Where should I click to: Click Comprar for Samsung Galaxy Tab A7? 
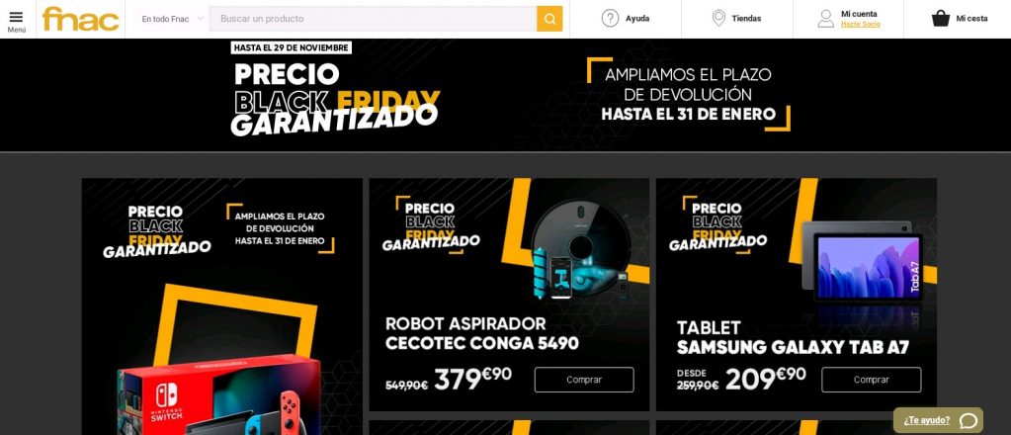pyautogui.click(x=871, y=380)
